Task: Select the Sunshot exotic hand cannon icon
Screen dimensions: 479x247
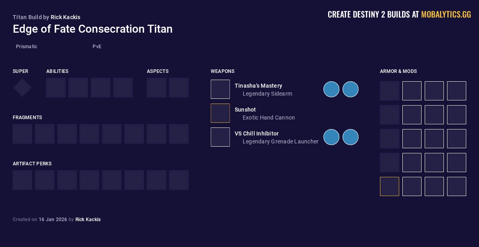Action: pos(220,113)
